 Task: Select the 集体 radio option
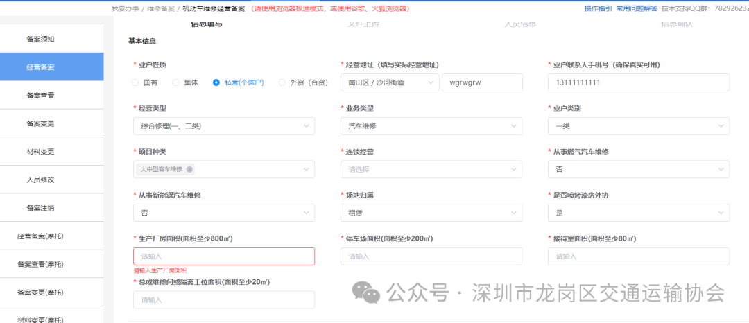pyautogui.click(x=176, y=82)
